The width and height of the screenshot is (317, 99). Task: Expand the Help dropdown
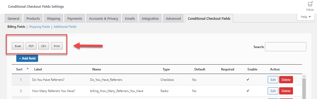click(x=306, y=17)
